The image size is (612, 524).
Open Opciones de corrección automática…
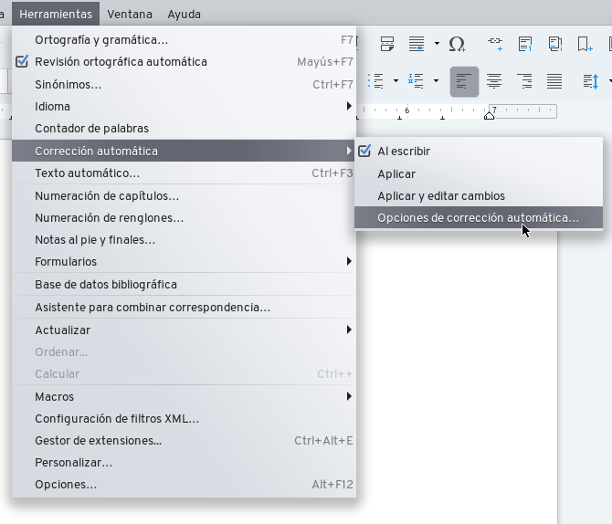pos(479,217)
